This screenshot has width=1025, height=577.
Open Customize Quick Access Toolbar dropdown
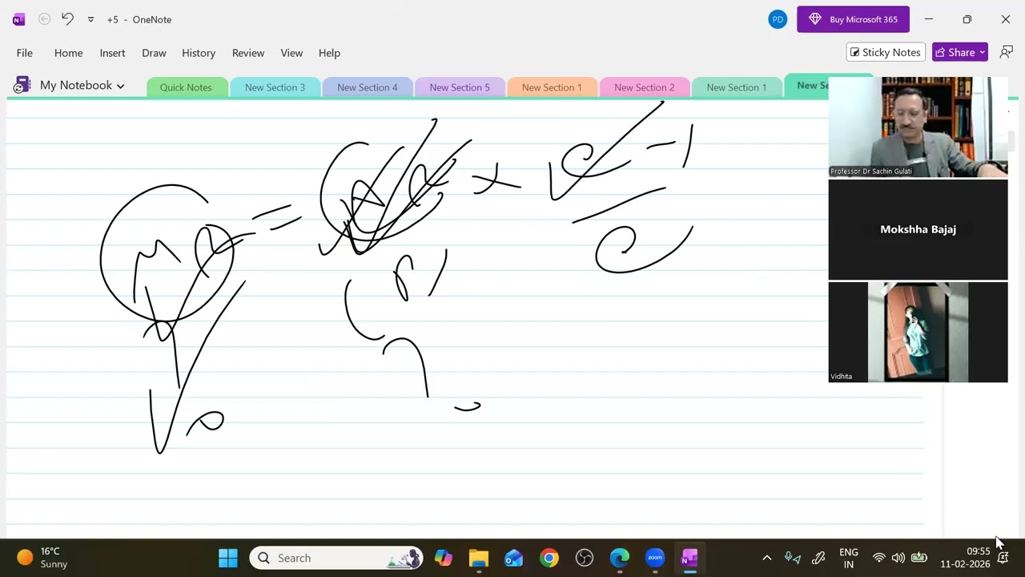tap(90, 19)
